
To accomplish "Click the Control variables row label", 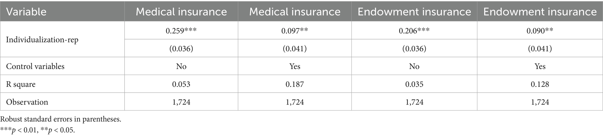I will click(35, 66).
